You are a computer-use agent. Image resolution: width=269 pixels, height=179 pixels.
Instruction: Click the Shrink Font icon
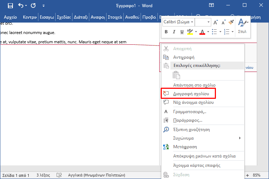pyautogui.click(x=223, y=22)
